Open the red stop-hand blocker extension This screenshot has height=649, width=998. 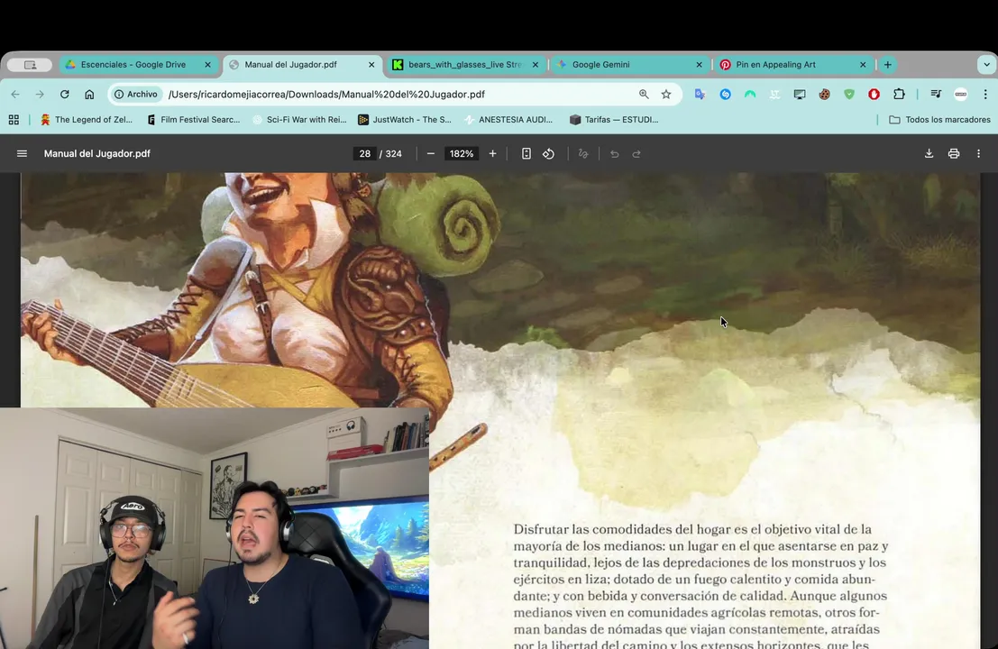coord(874,94)
